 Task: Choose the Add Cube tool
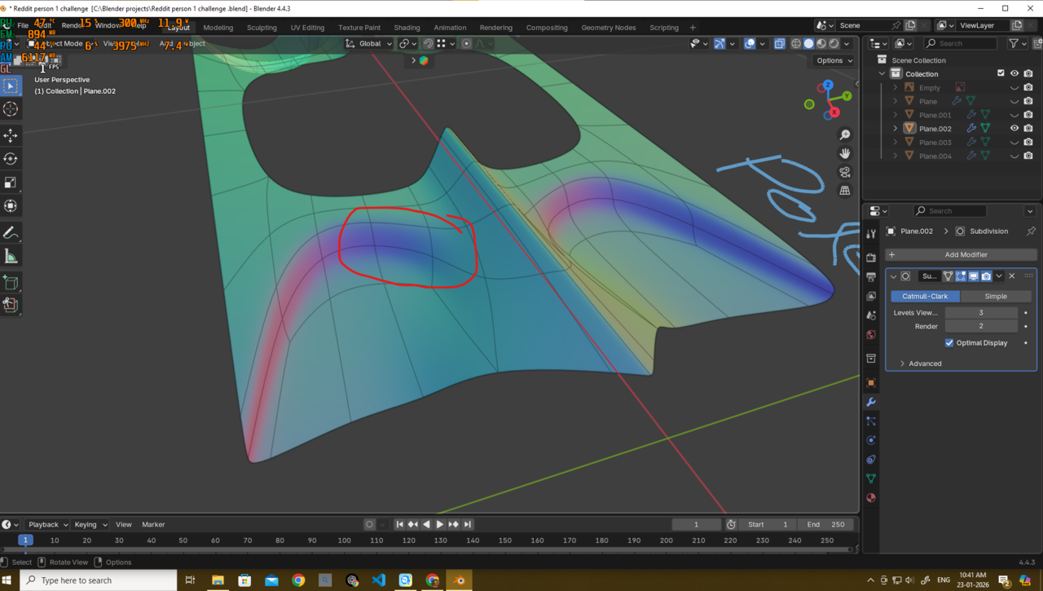click(11, 283)
